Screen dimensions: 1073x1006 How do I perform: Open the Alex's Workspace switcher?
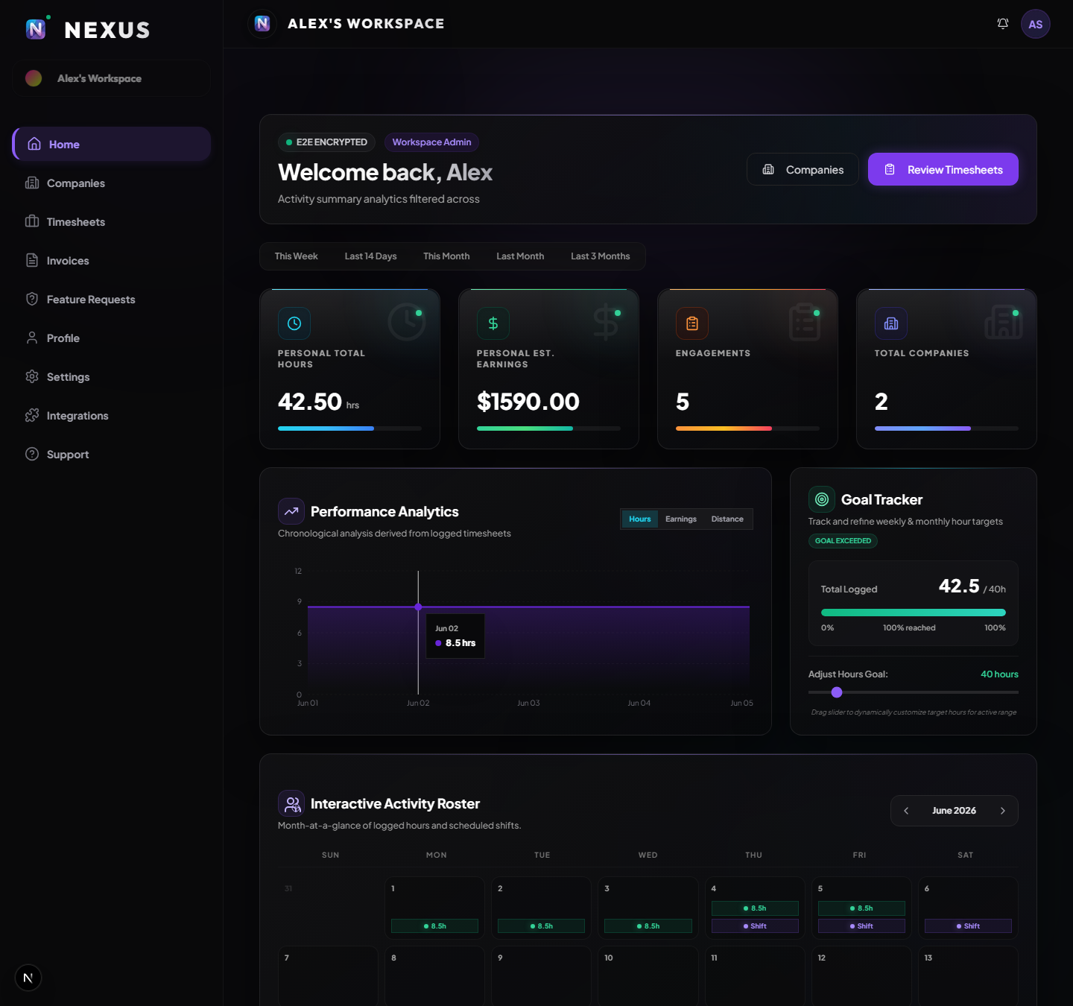click(111, 78)
